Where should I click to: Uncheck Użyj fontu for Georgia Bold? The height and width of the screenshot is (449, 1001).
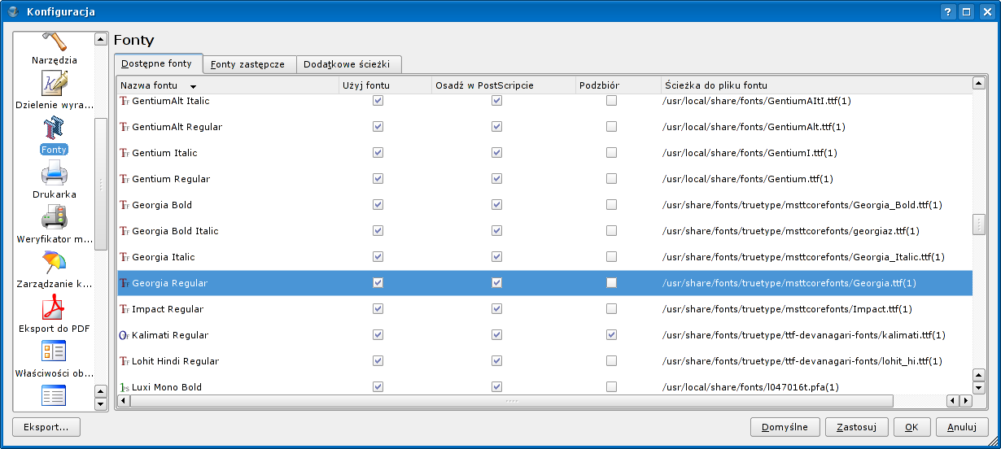point(378,205)
